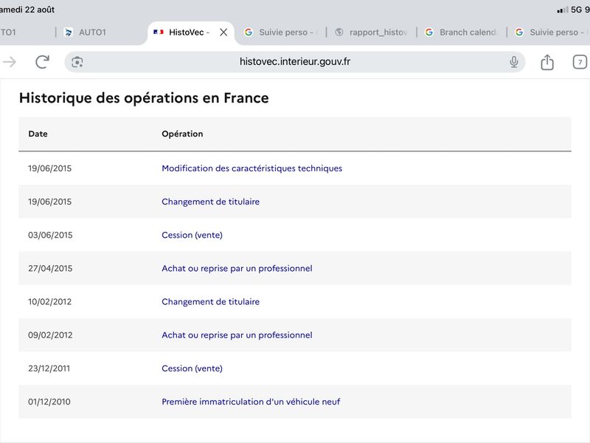Open Cession (vente) dated 03/06/2015

tap(192, 235)
